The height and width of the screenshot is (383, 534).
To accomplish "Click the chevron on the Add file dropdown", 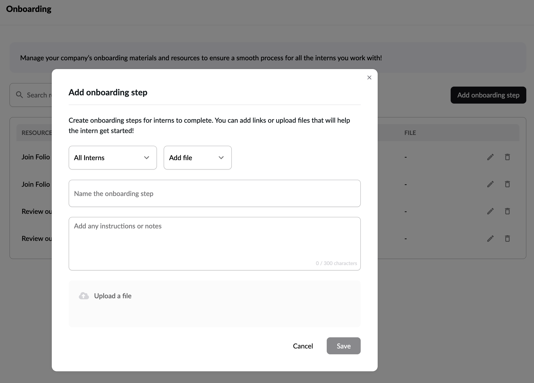I will pos(221,158).
